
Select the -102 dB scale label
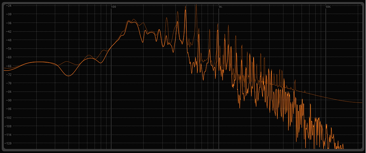(x=9, y=118)
